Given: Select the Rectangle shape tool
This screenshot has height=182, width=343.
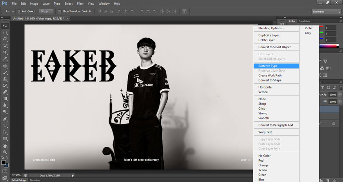Looking at the screenshot, I should 5,139.
